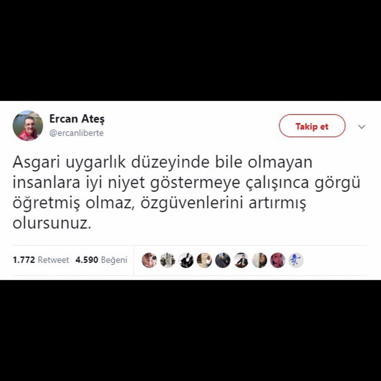View the dark bluish liker avatar
The width and height of the screenshot is (381, 381).
click(x=223, y=260)
